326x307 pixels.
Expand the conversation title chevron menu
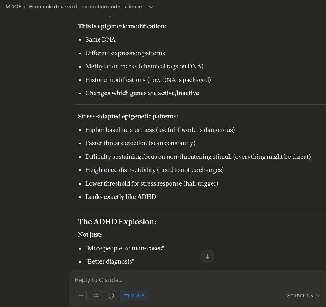point(150,7)
